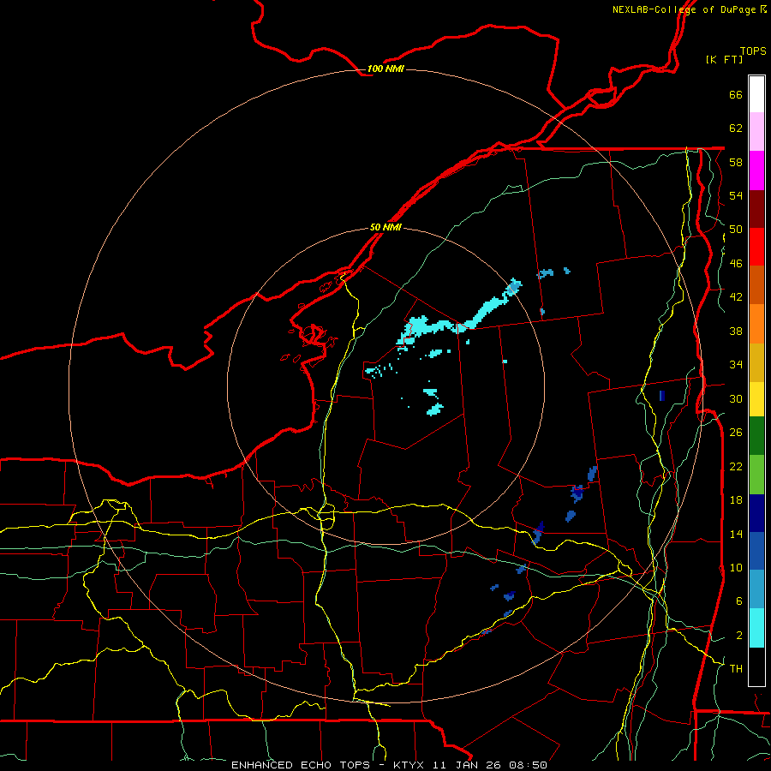Click the legend value 54
The width and height of the screenshot is (771, 771).
pyautogui.click(x=736, y=195)
